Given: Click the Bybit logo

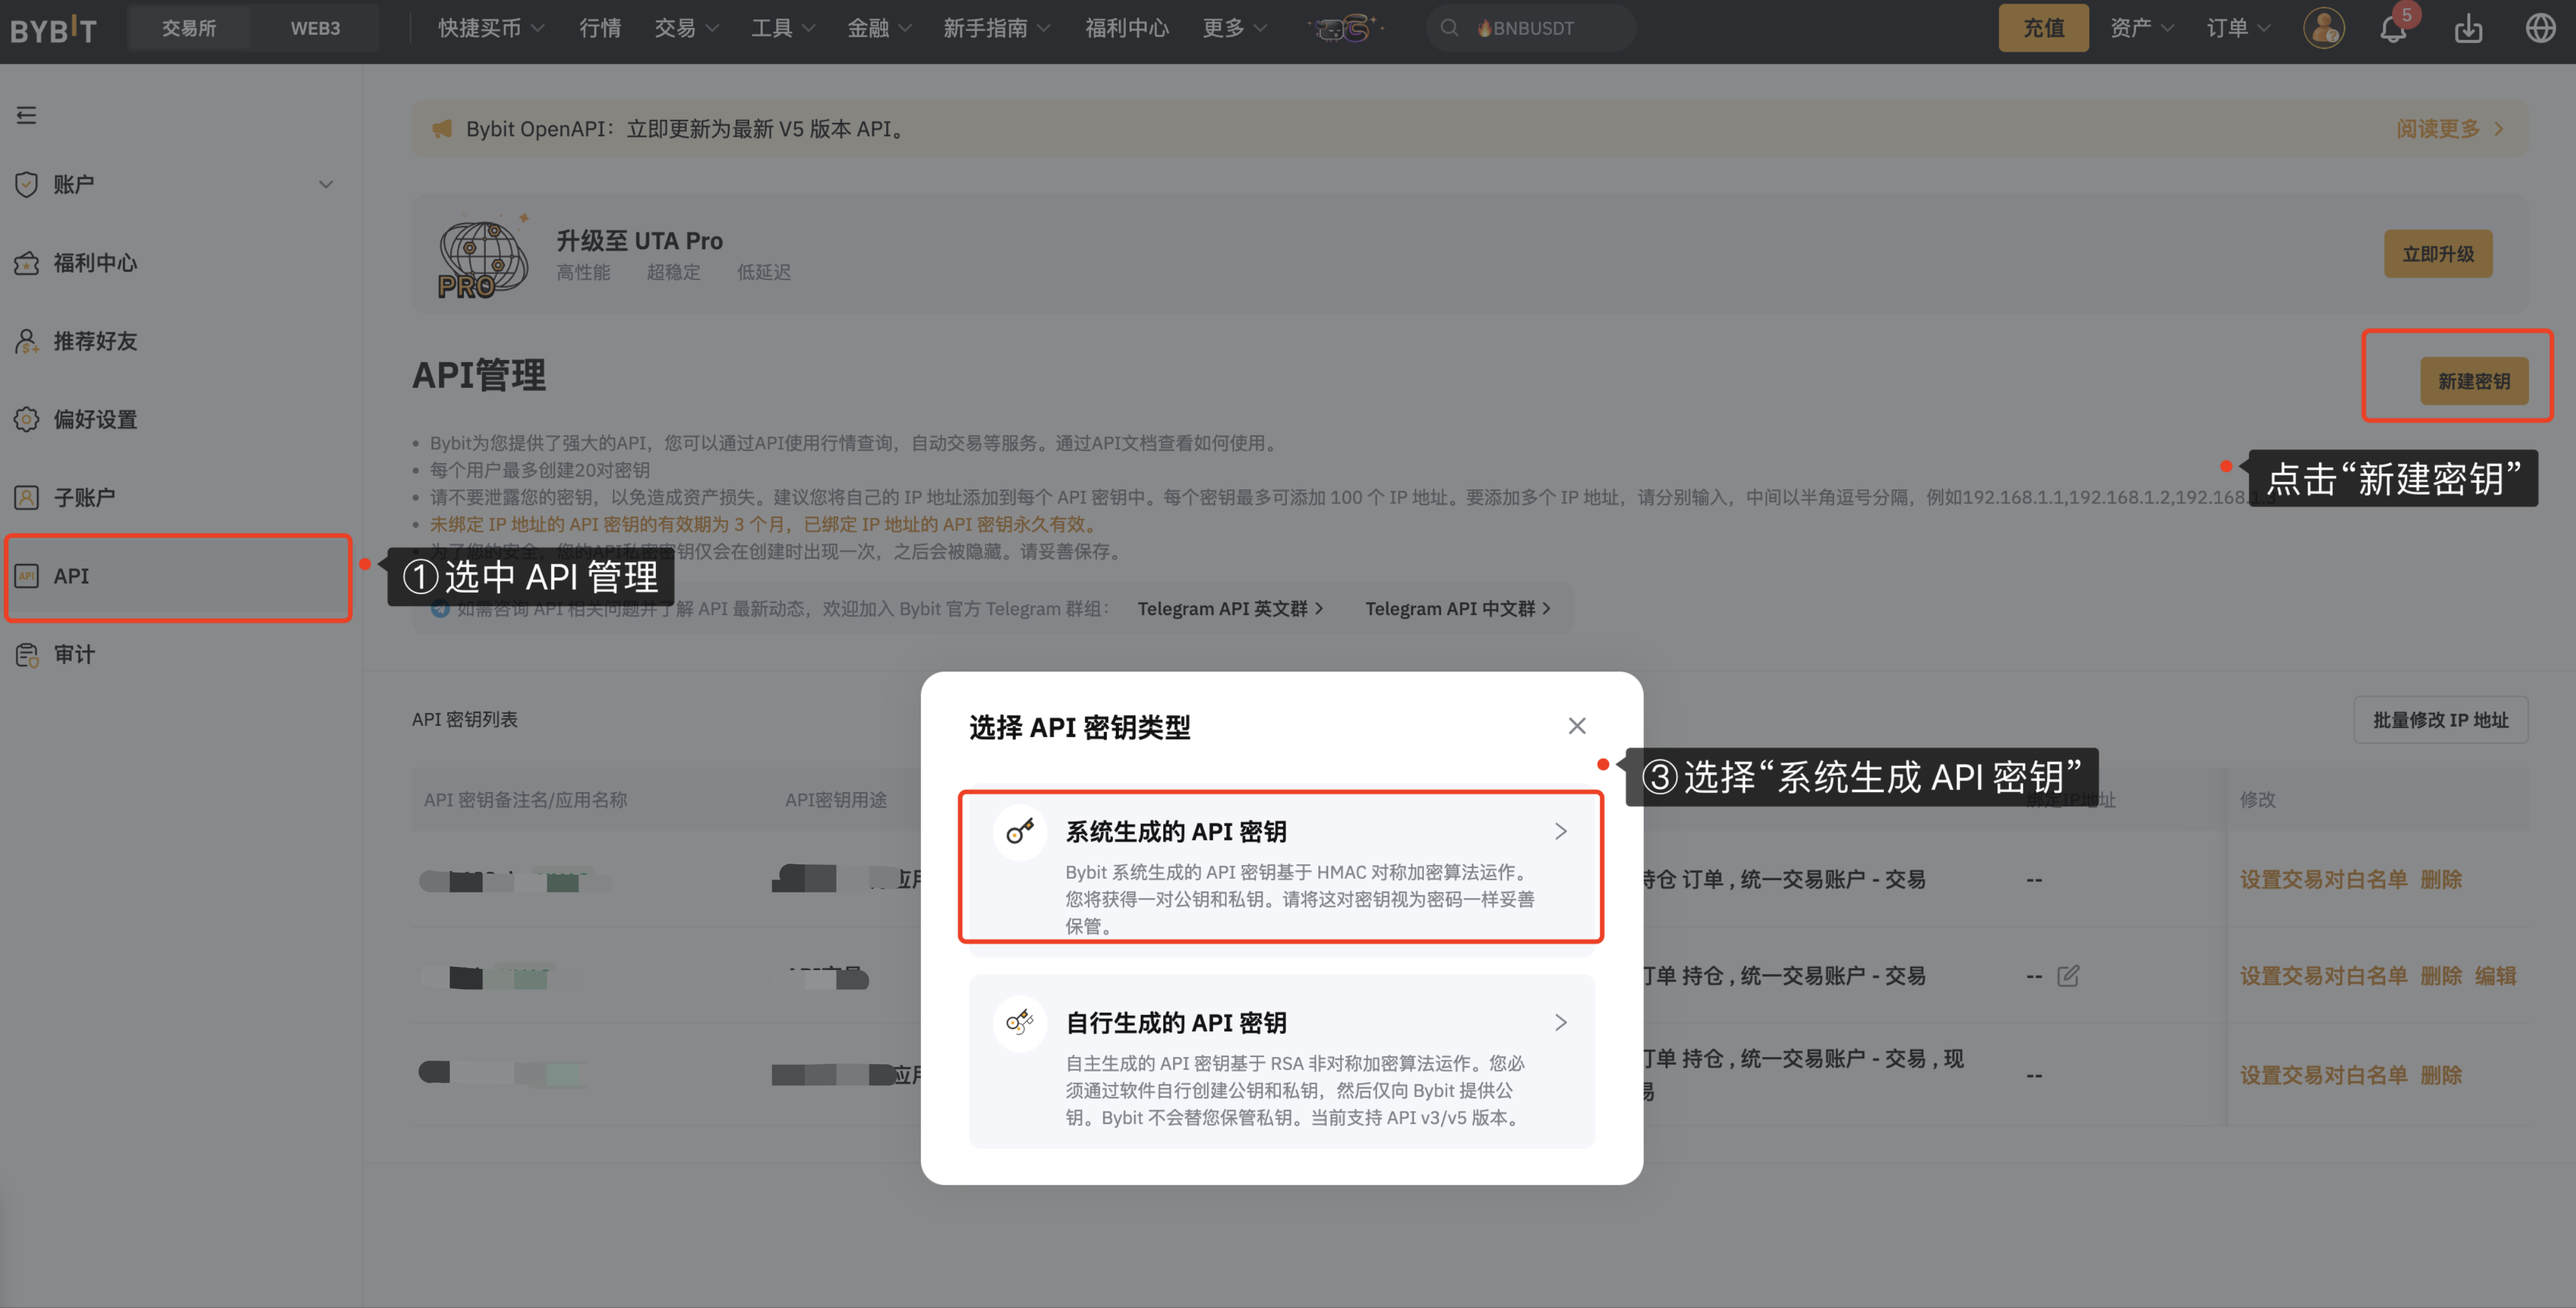Looking at the screenshot, I should [x=53, y=29].
